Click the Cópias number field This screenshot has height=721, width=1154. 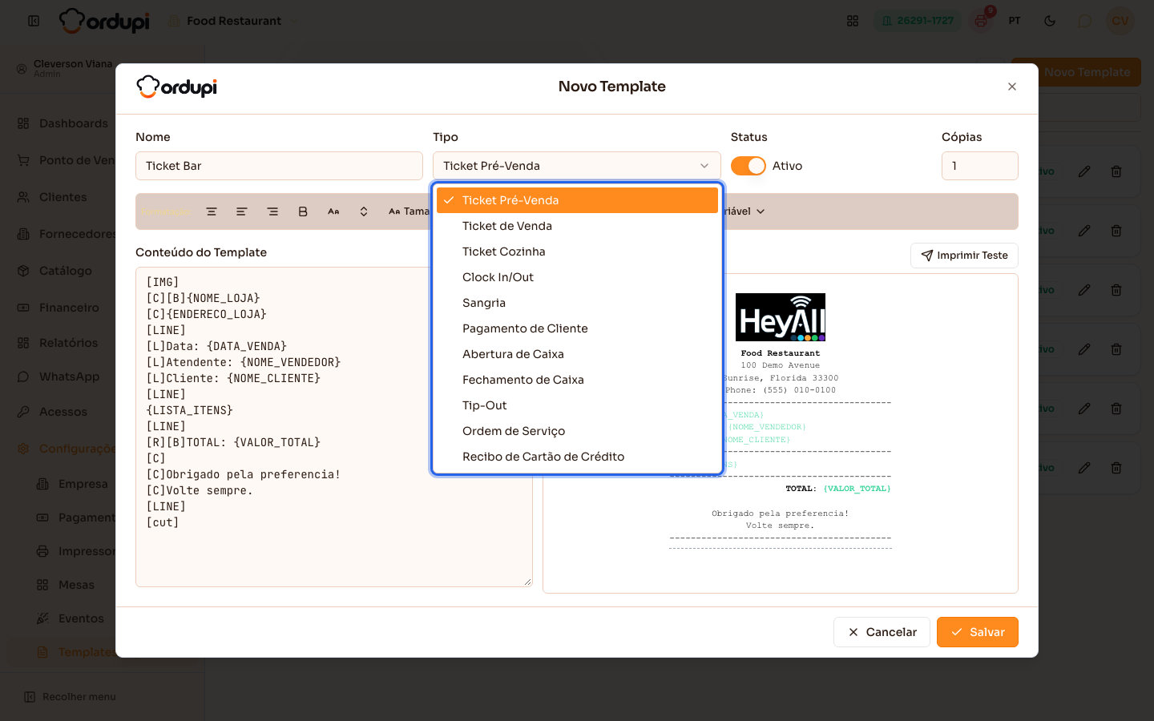tap(980, 166)
